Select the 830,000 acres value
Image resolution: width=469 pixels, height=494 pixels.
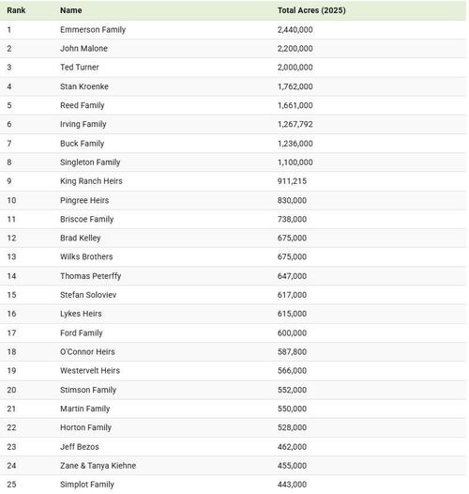click(292, 200)
